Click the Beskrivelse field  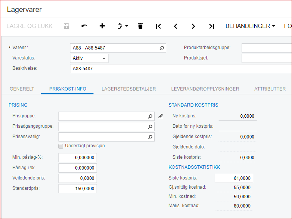coord(181,69)
